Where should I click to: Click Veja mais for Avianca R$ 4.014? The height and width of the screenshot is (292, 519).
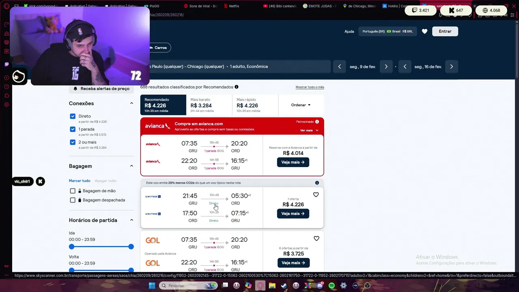pyautogui.click(x=293, y=162)
